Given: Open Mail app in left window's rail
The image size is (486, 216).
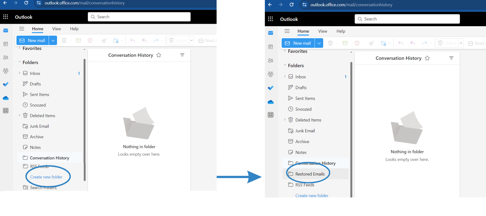Looking at the screenshot, I should click(6, 31).
